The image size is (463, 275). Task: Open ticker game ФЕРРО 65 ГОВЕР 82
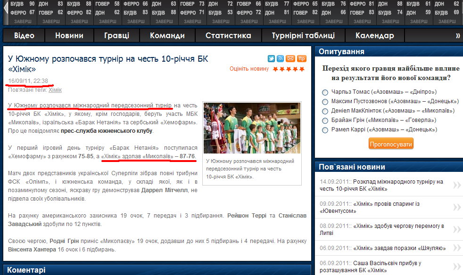pos(306,12)
